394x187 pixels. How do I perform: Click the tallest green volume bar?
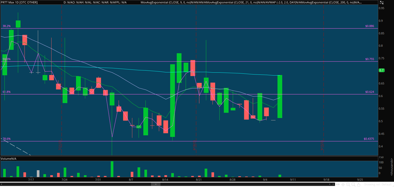tap(112, 169)
